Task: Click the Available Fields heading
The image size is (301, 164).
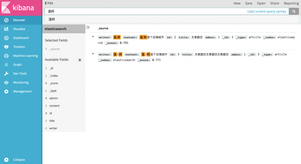Action: click(57, 59)
